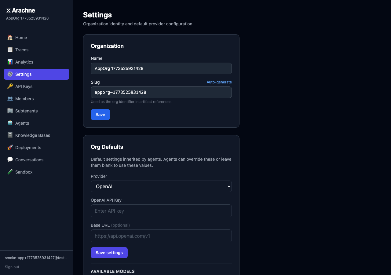Click the Auto-generate slug link
The width and height of the screenshot is (391, 275).
point(219,82)
